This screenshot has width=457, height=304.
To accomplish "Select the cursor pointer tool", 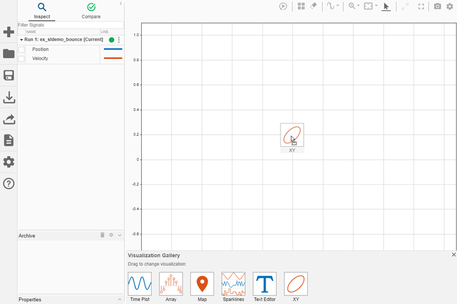I will click(386, 6).
